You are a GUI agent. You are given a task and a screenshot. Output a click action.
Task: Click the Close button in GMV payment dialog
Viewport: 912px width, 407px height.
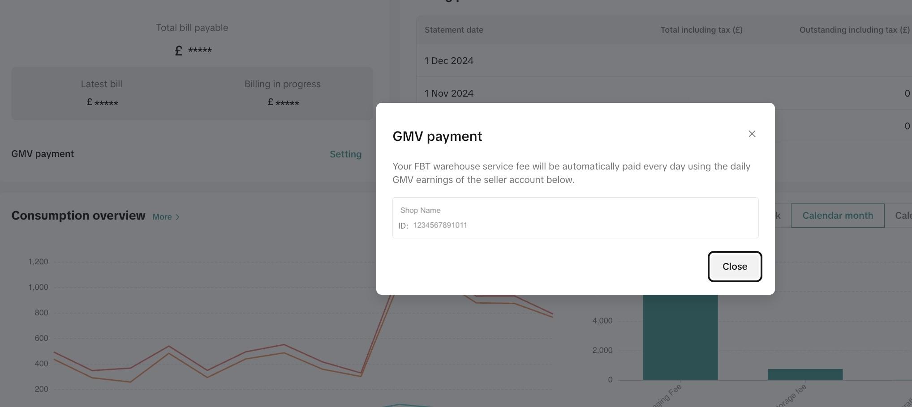point(734,266)
